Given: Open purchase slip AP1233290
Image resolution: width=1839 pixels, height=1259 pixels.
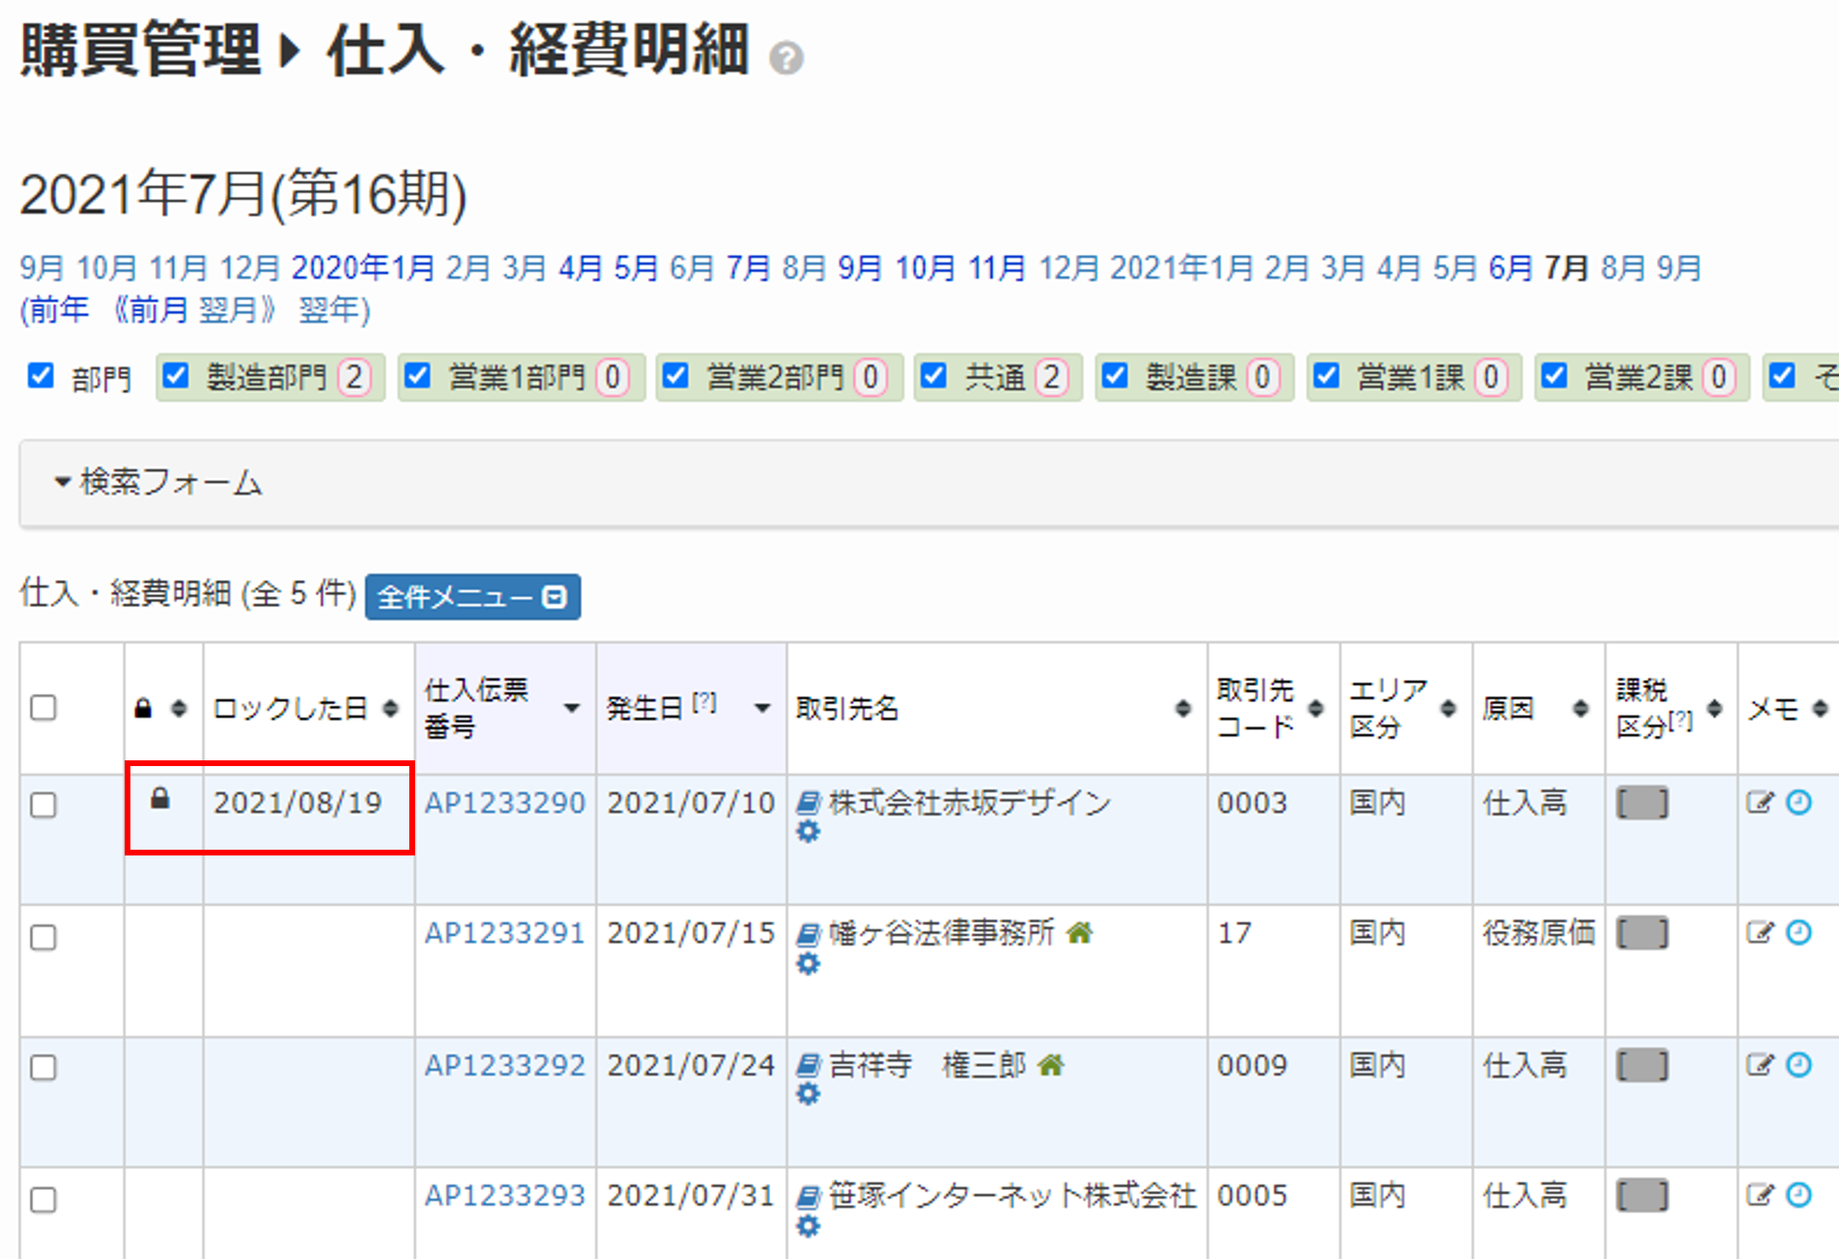Looking at the screenshot, I should (504, 802).
